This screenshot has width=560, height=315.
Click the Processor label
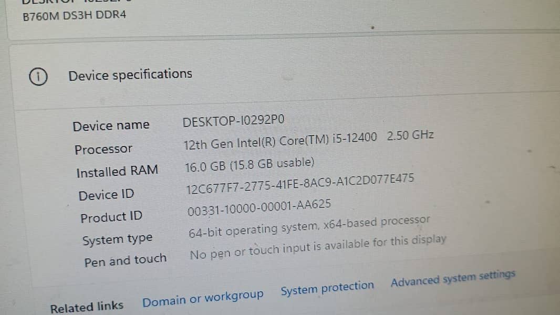(x=103, y=149)
